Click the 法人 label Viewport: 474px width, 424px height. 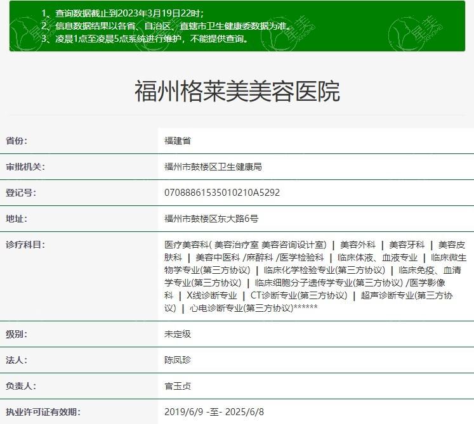16,360
